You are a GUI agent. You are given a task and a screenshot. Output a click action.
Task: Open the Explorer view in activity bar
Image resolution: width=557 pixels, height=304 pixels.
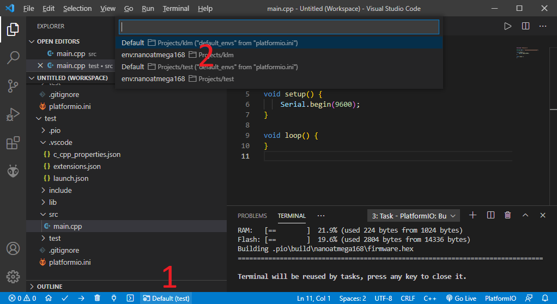coord(13,29)
